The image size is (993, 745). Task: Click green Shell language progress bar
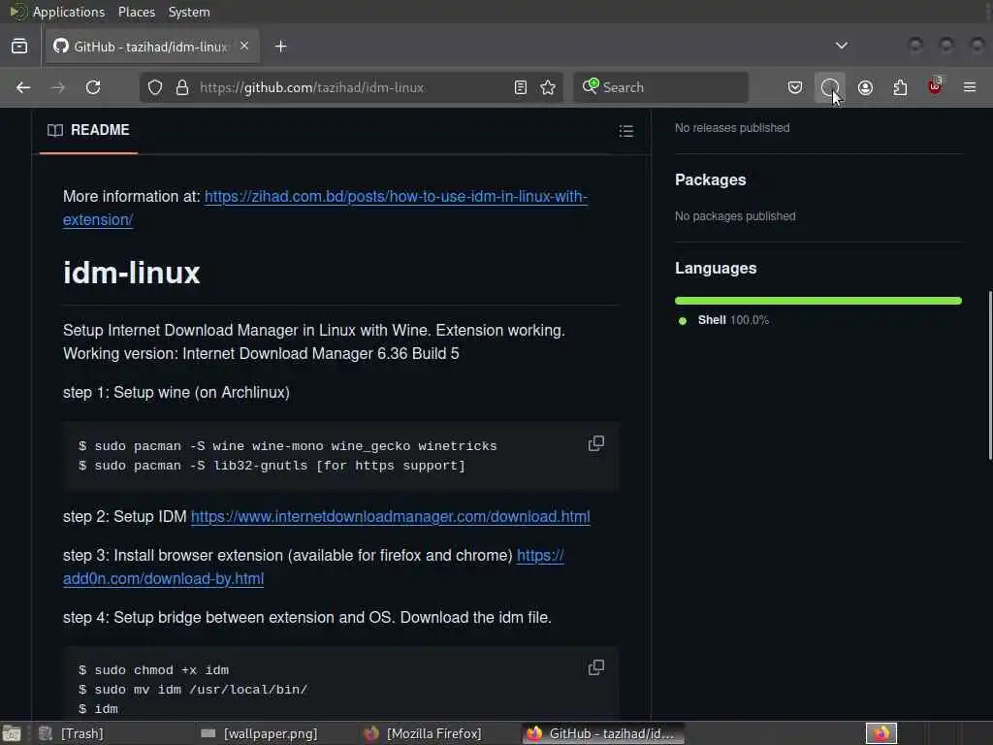pyautogui.click(x=818, y=301)
